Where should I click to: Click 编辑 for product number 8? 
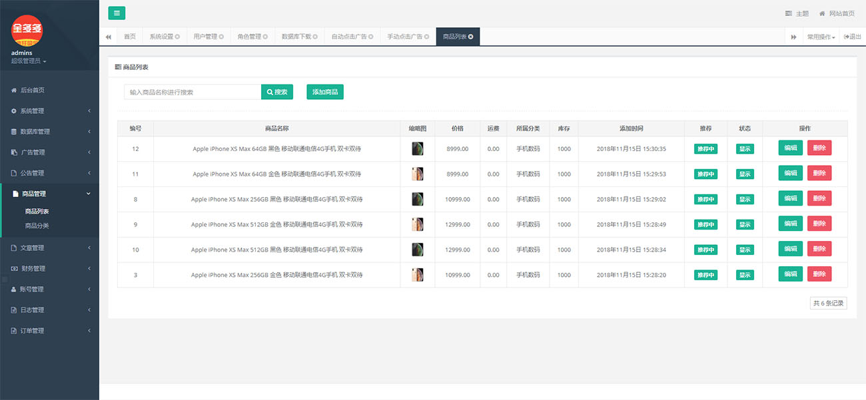click(791, 198)
